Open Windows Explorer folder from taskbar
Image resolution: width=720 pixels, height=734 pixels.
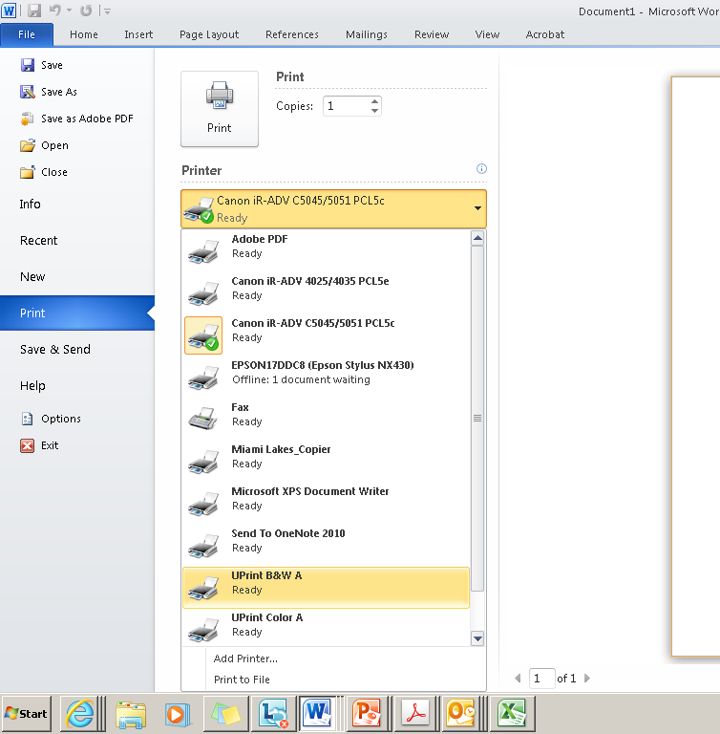[131, 714]
